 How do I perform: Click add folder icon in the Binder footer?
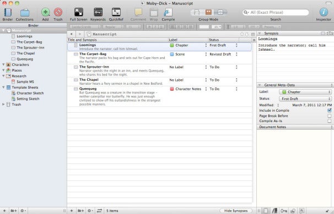pos(14,211)
